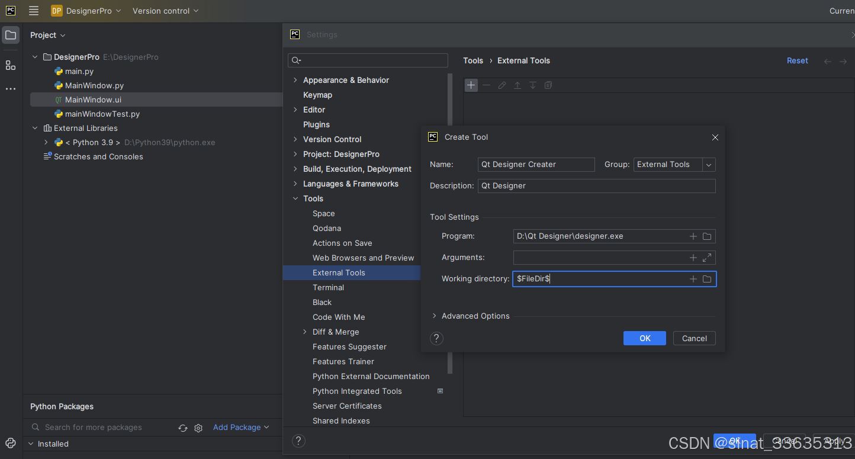Add a new external tool with plus icon
The image size is (855, 459).
(471, 85)
